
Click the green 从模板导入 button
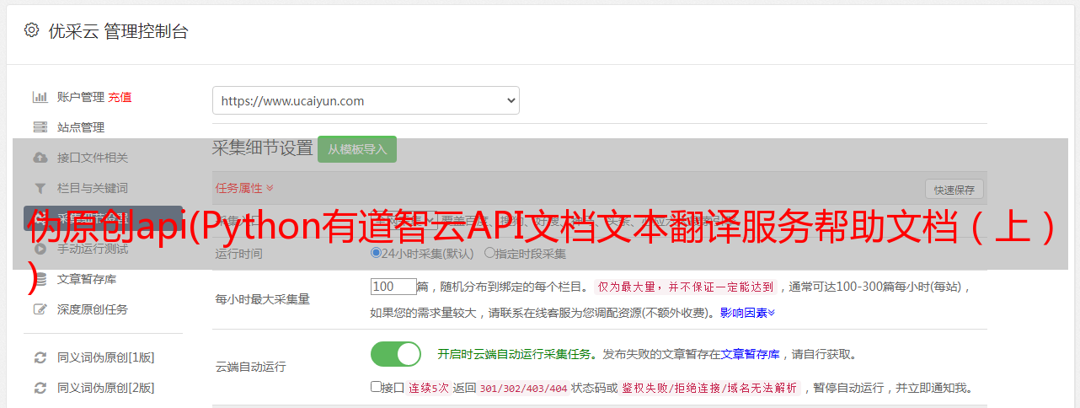(357, 149)
